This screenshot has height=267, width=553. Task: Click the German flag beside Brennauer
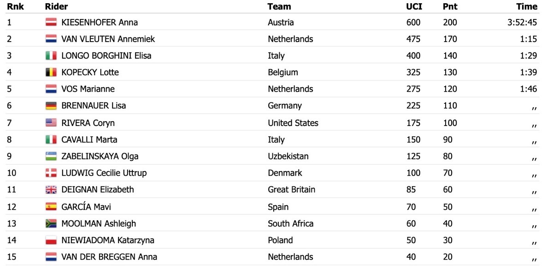[x=51, y=106]
